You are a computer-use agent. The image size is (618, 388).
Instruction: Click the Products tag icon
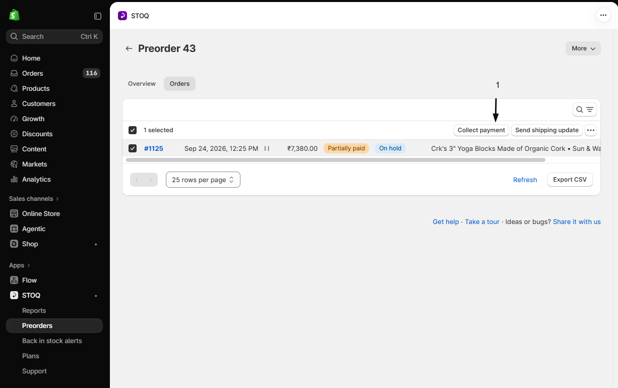14,88
